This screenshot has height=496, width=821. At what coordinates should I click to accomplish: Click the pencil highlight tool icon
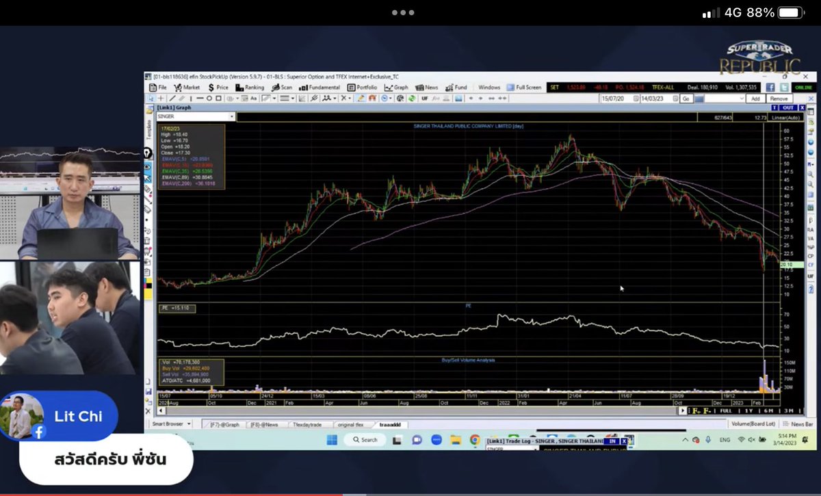(x=361, y=99)
